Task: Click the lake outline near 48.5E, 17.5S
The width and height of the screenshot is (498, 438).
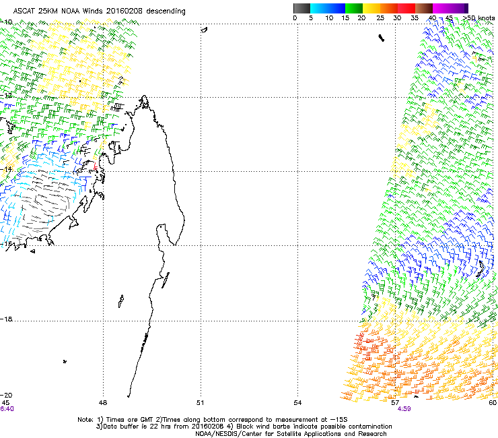Action: [120, 301]
